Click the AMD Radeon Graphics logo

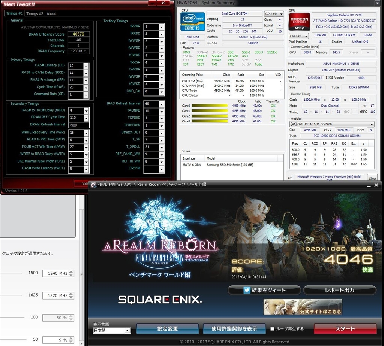pos(299,22)
